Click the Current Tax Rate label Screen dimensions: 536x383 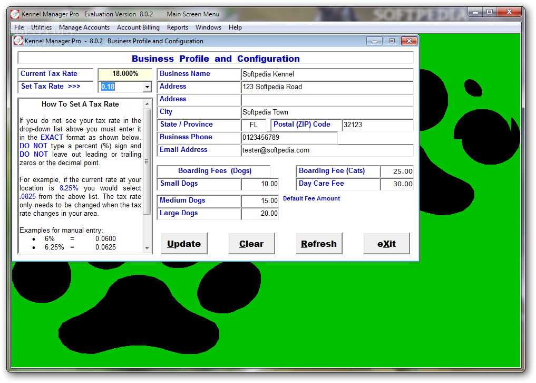49,73
